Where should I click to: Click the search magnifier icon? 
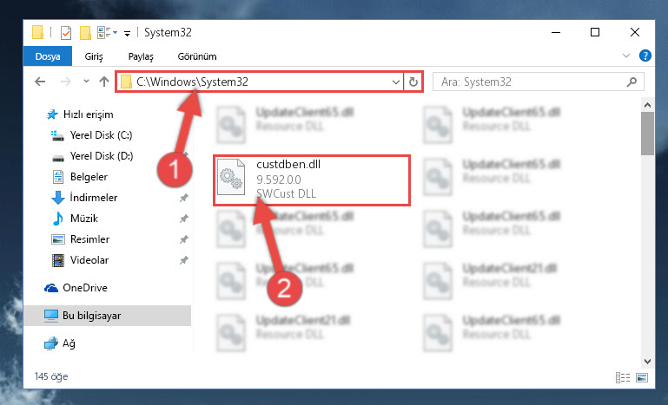[632, 82]
